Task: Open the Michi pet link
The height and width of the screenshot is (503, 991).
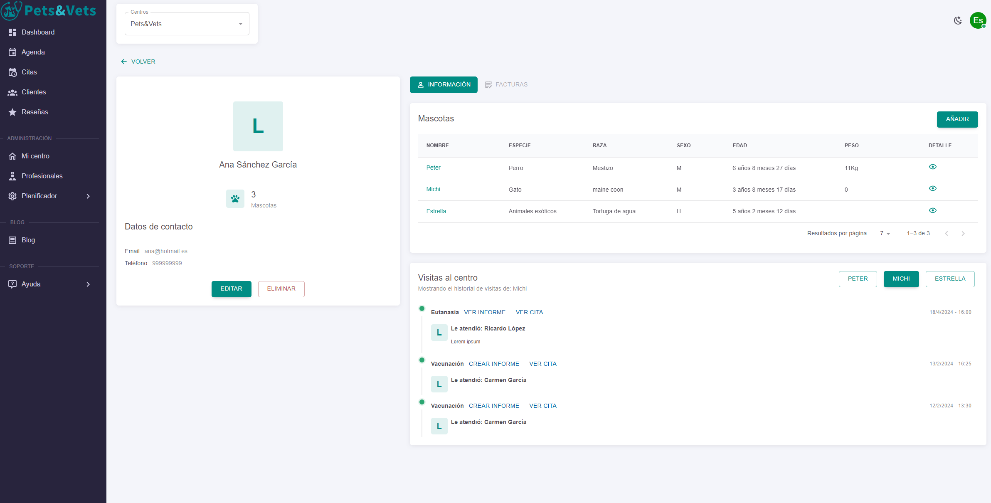Action: point(433,189)
